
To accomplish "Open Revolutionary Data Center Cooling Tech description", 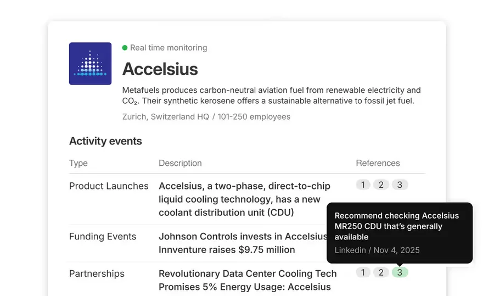I will (x=248, y=280).
